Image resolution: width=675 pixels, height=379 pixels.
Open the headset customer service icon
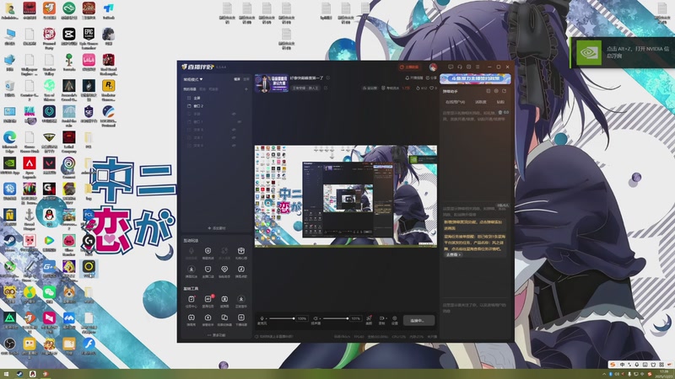[x=460, y=67]
